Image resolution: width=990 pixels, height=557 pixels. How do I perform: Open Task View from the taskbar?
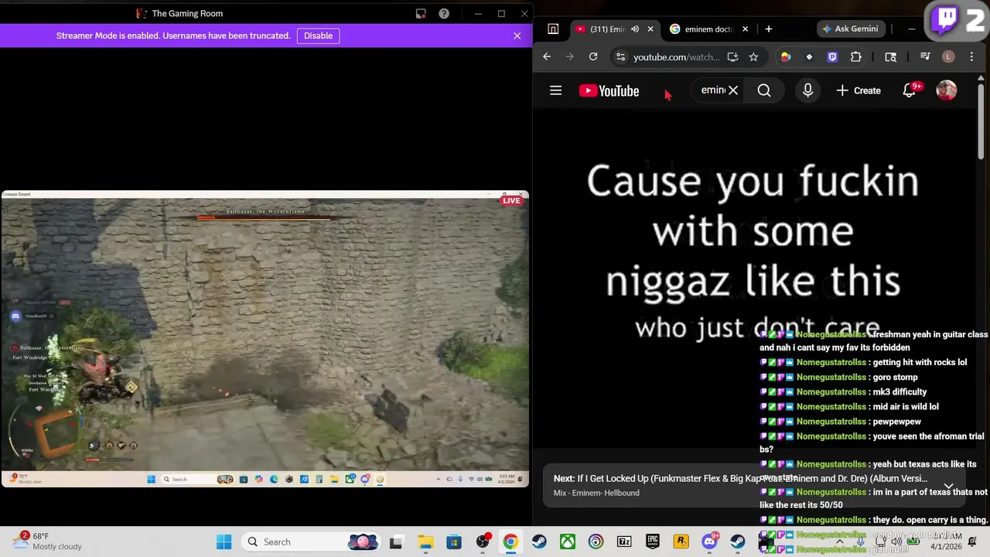(x=396, y=542)
